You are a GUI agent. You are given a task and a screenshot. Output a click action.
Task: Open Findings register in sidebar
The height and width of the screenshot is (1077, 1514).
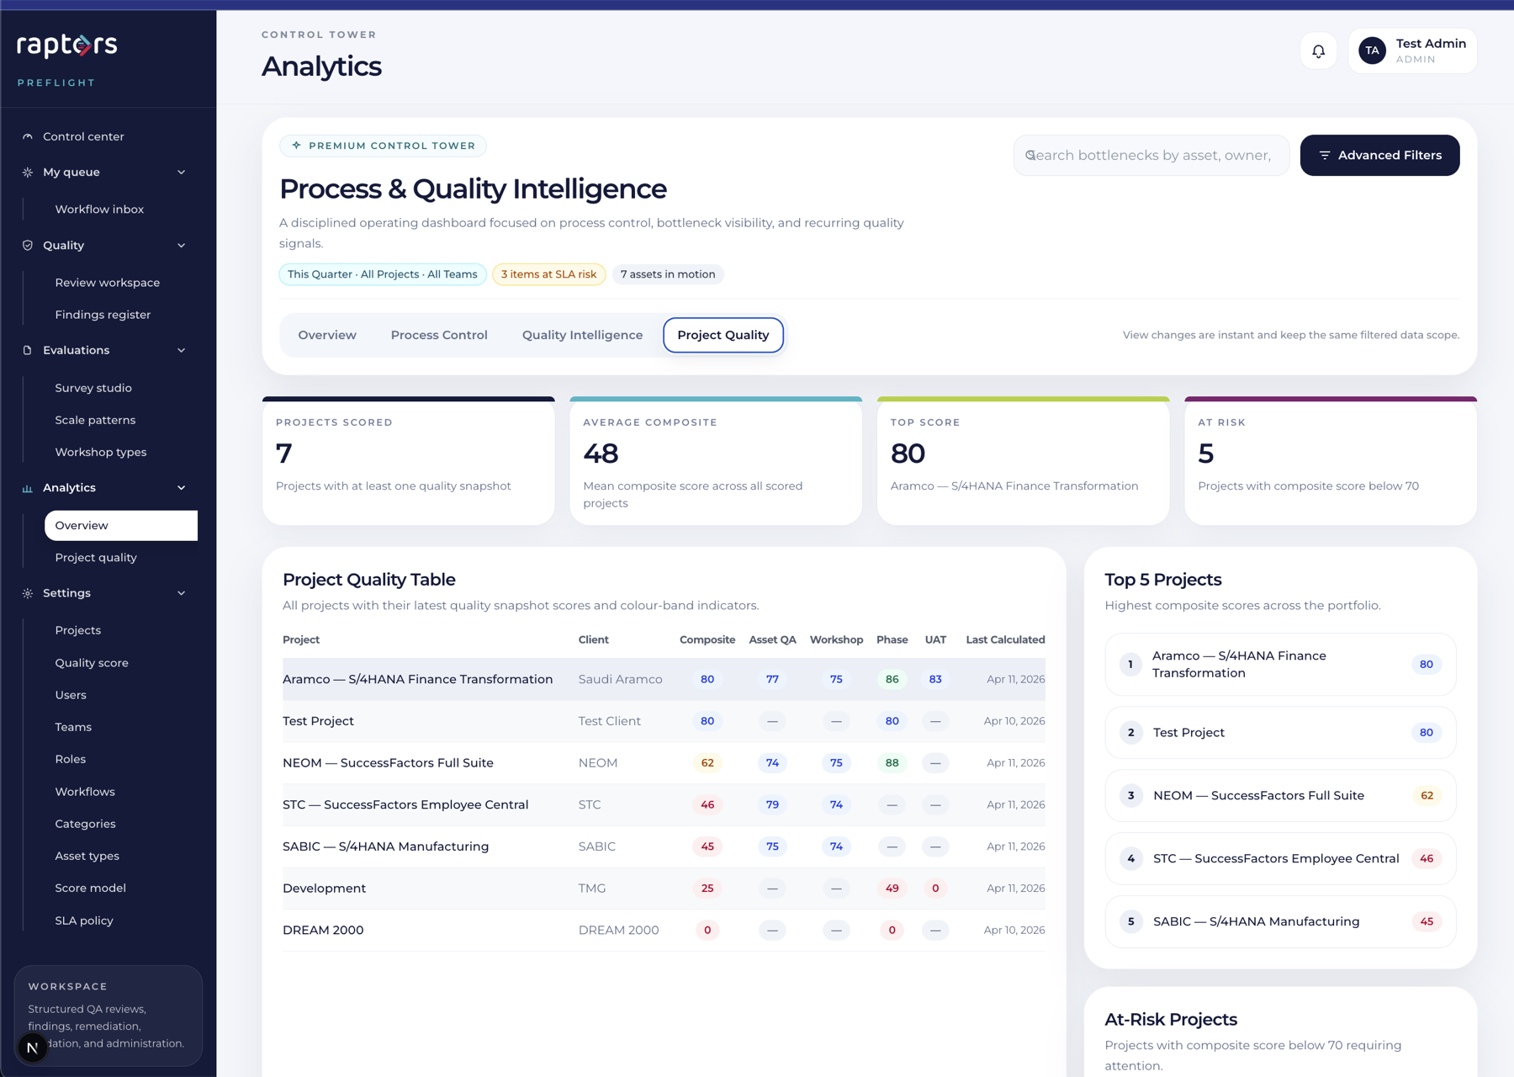[103, 315]
